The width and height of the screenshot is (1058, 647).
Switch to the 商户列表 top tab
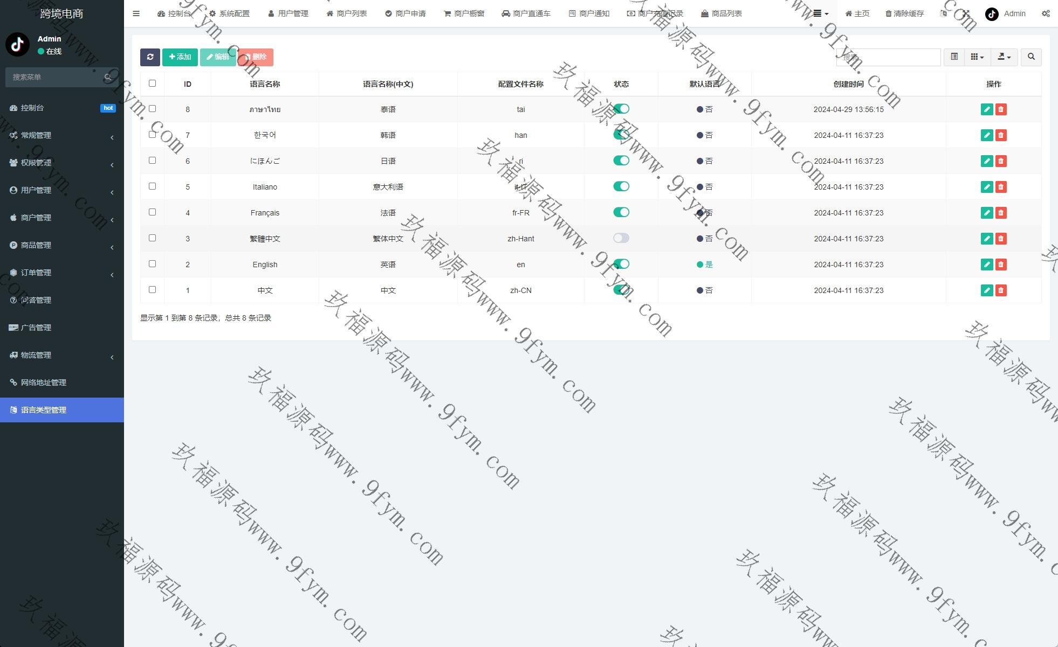click(x=347, y=13)
